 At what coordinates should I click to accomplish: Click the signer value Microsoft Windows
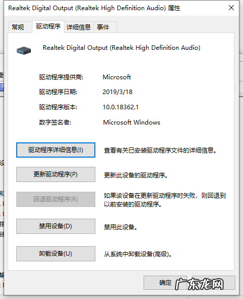[131, 122]
